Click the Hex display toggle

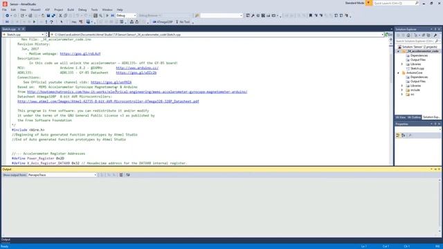[x=74, y=21]
